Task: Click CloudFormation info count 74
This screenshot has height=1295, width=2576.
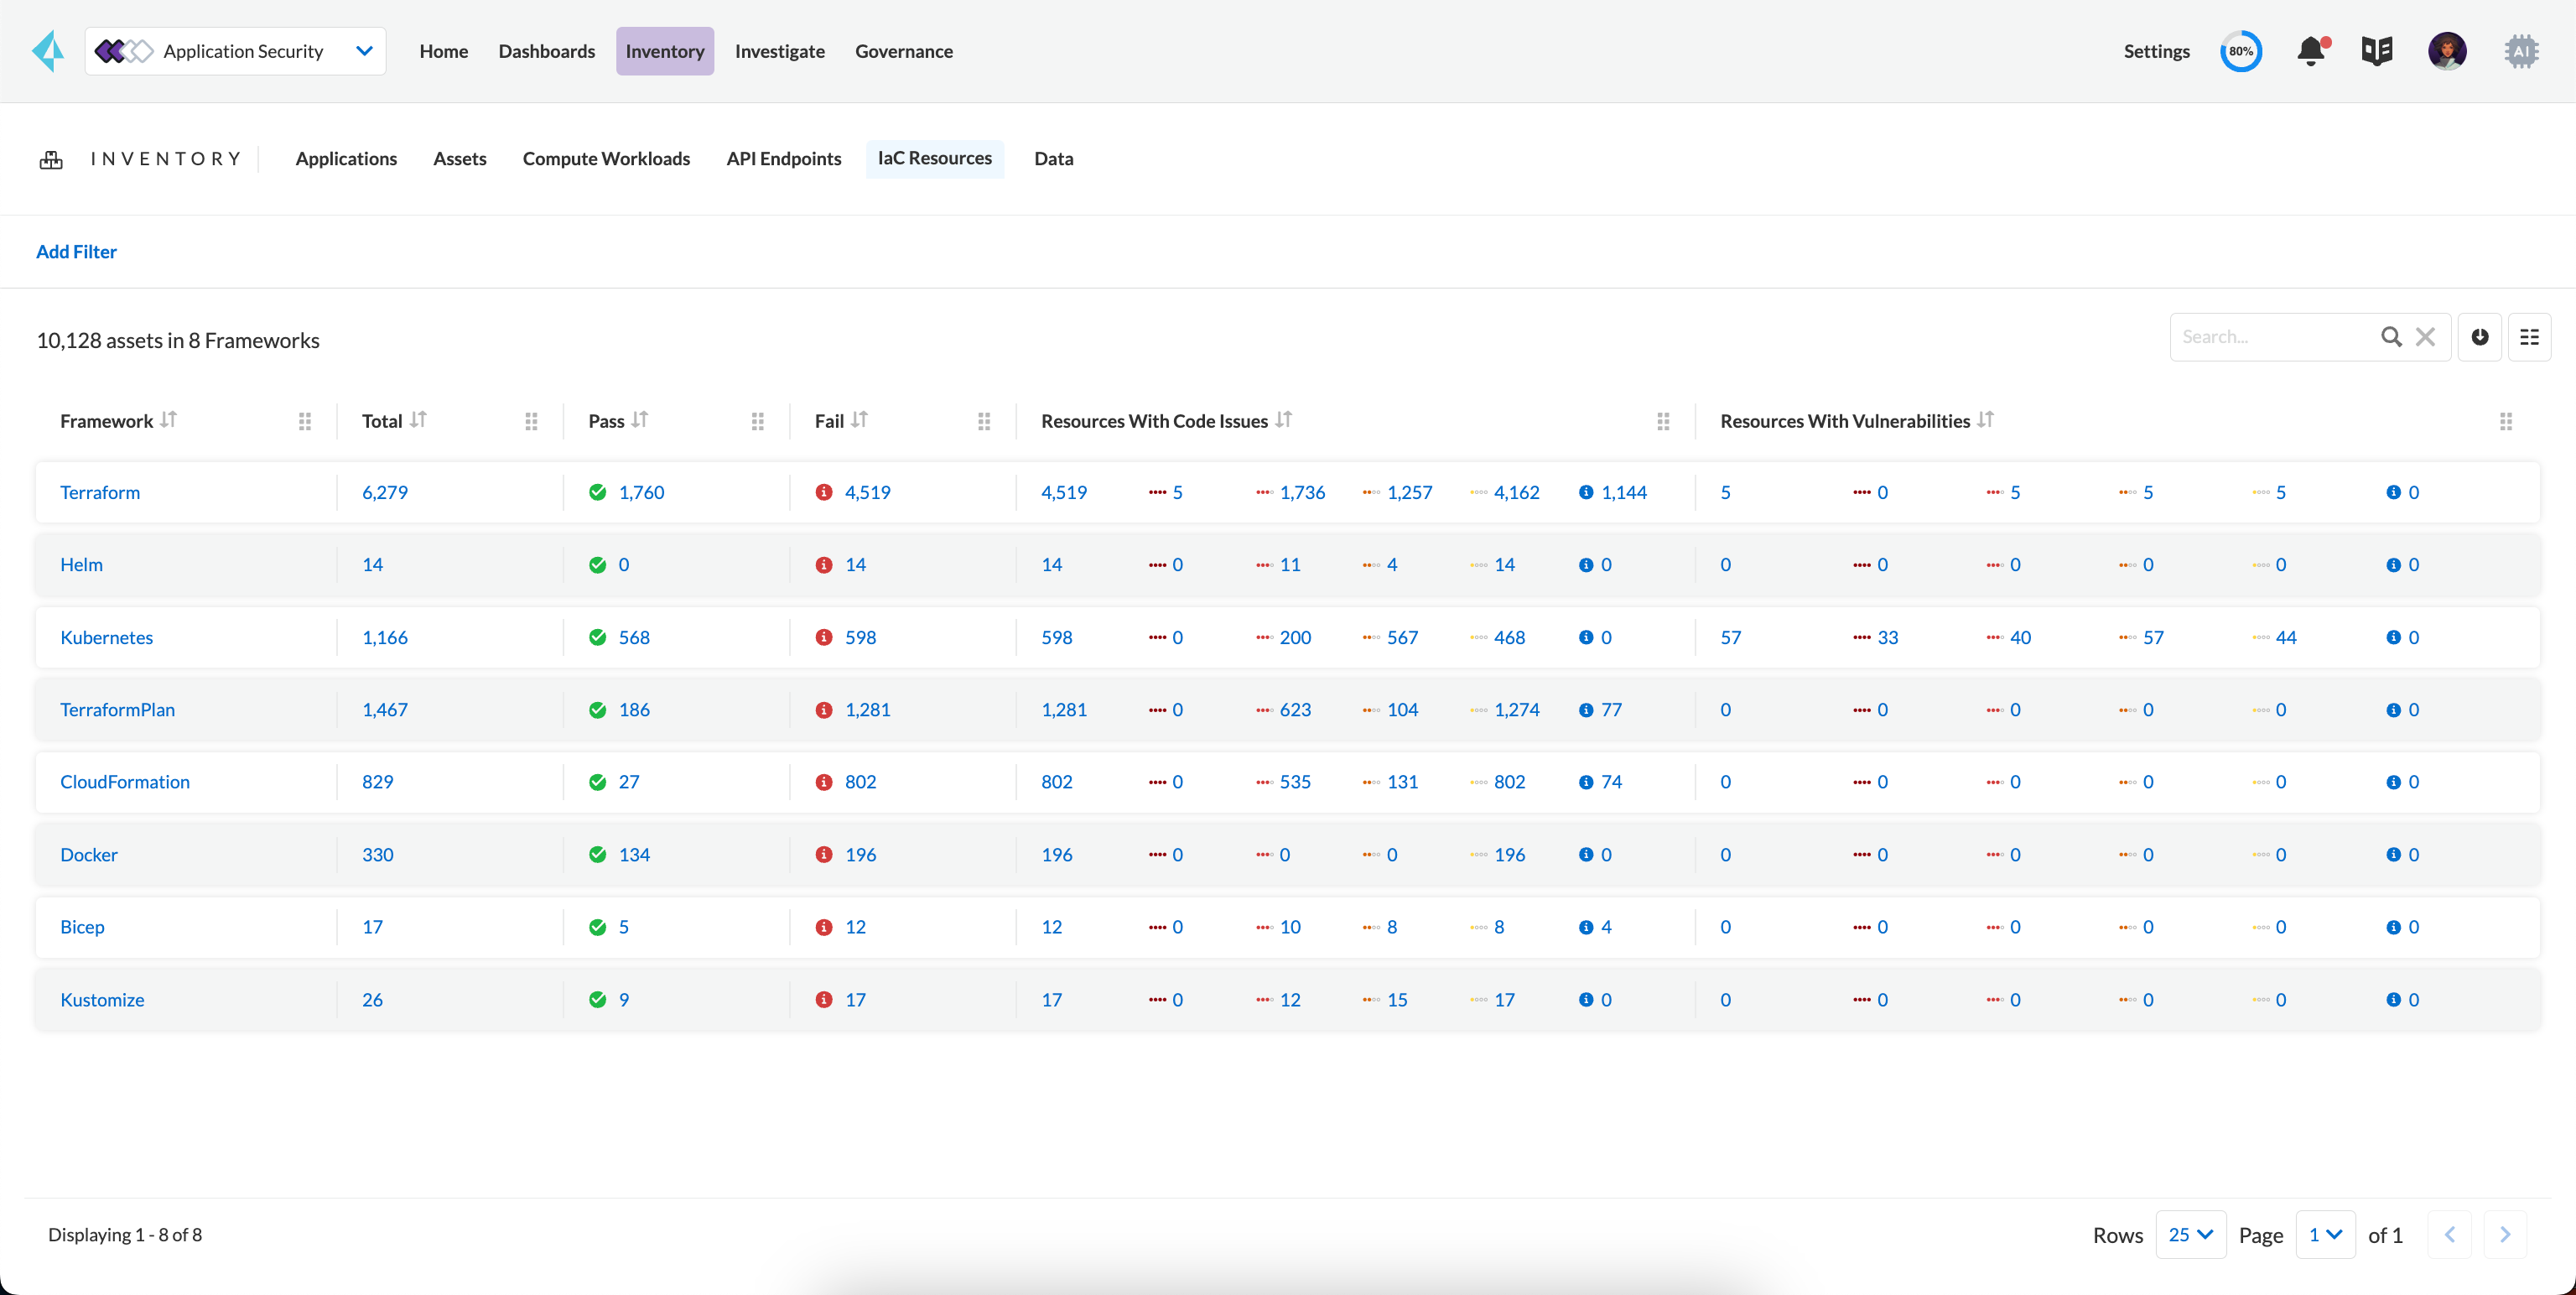Action: 1611,782
